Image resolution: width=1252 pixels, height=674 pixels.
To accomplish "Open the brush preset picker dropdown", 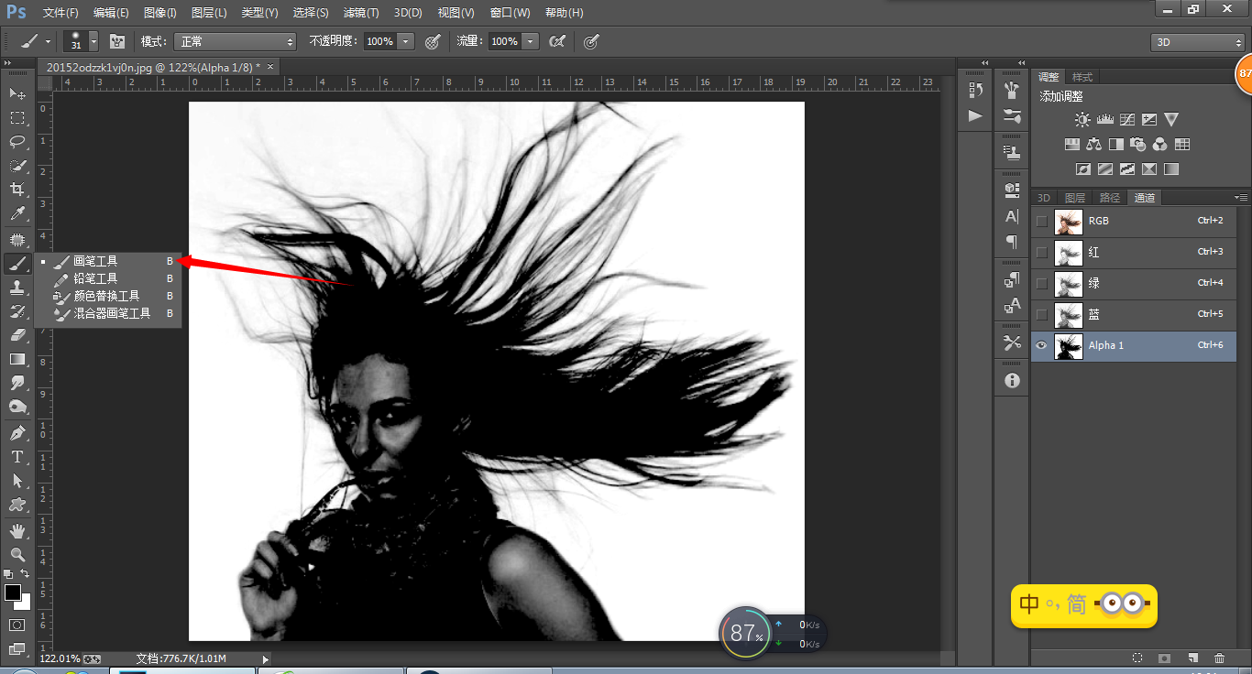I will (93, 41).
